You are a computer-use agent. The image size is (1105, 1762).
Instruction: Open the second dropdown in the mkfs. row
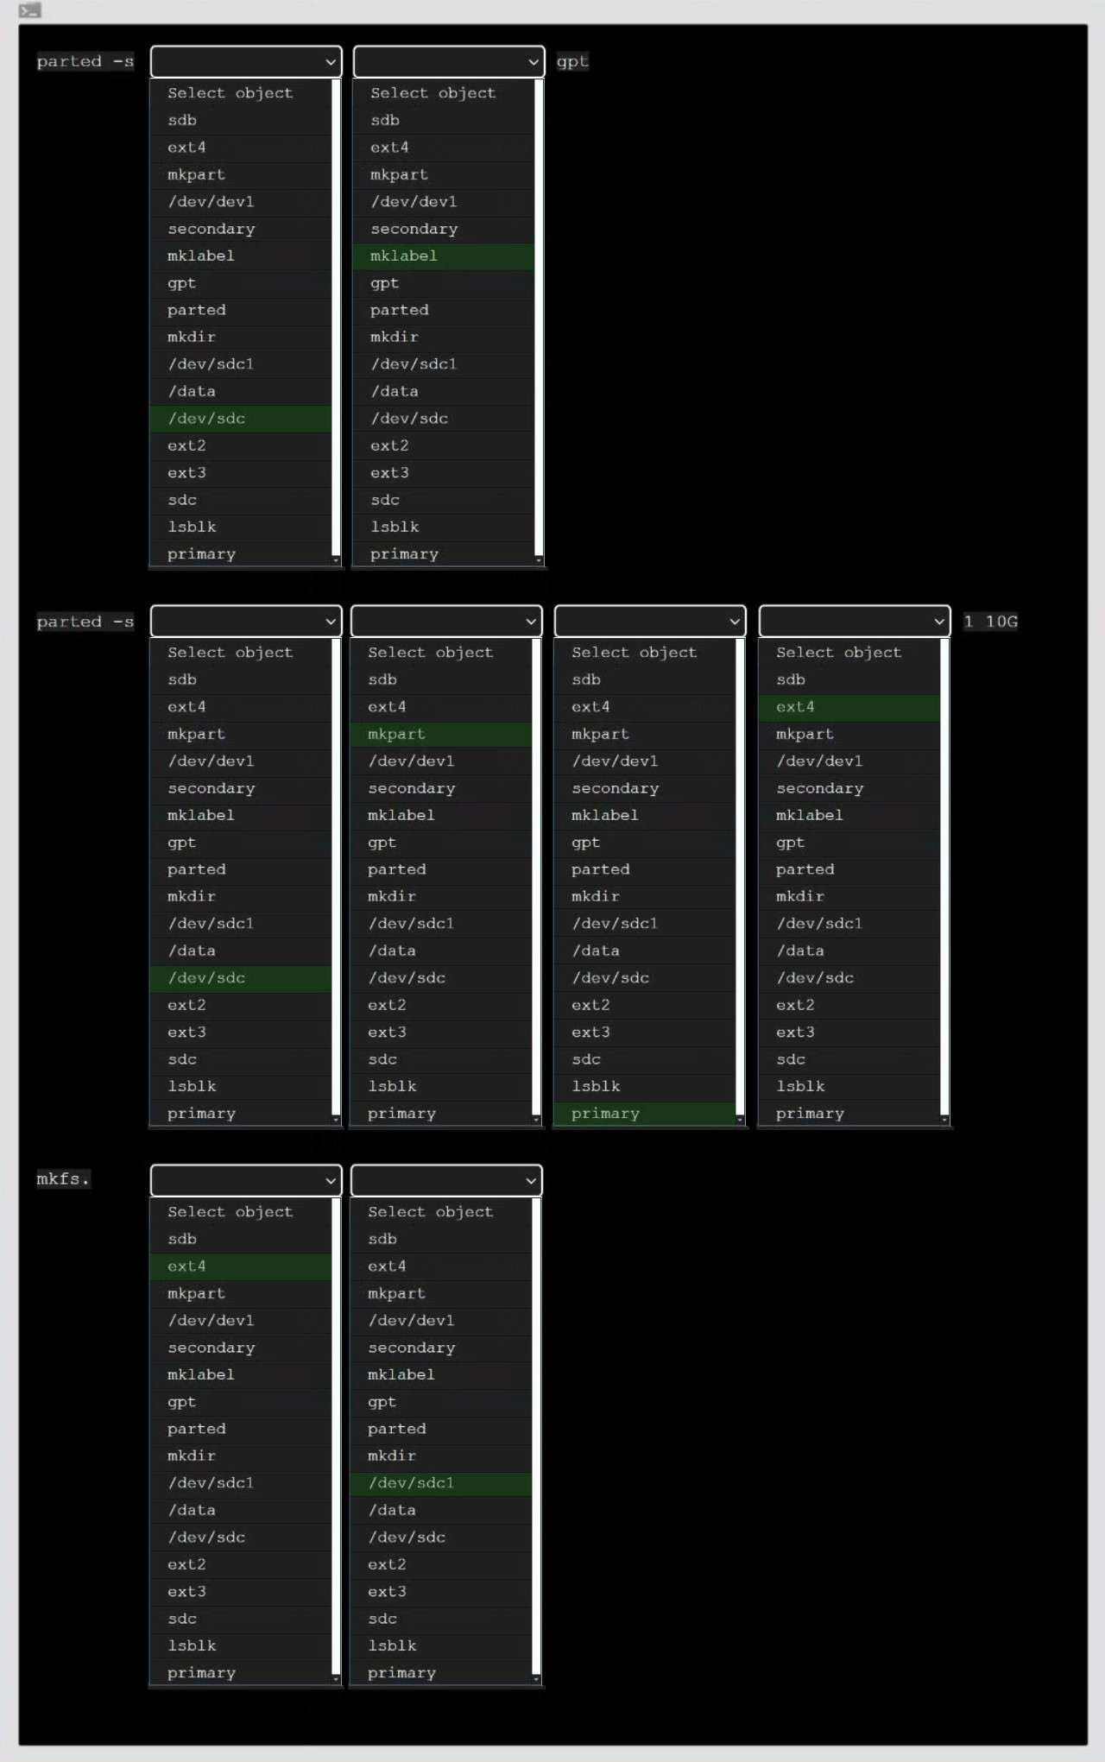(446, 1181)
